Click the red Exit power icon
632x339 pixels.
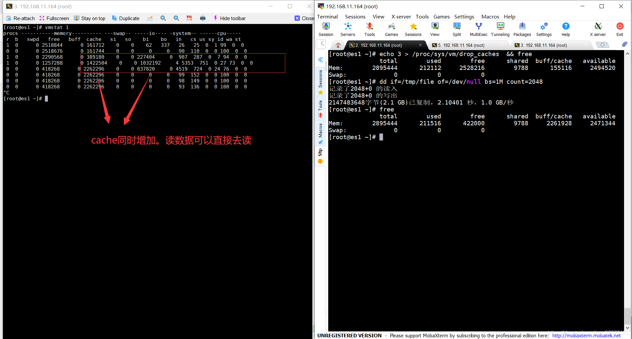click(620, 29)
